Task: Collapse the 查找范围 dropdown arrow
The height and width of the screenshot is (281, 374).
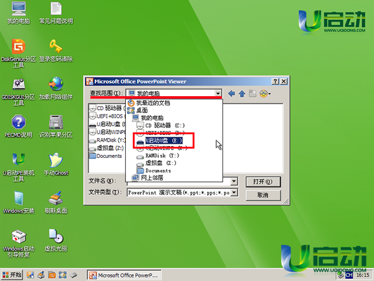Action: coord(218,93)
